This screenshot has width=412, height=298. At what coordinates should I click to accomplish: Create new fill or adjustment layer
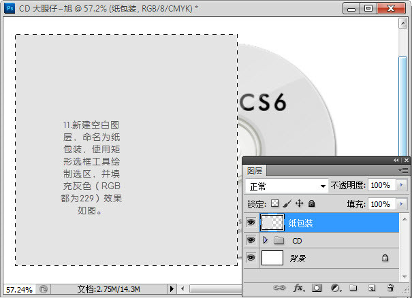pos(336,288)
